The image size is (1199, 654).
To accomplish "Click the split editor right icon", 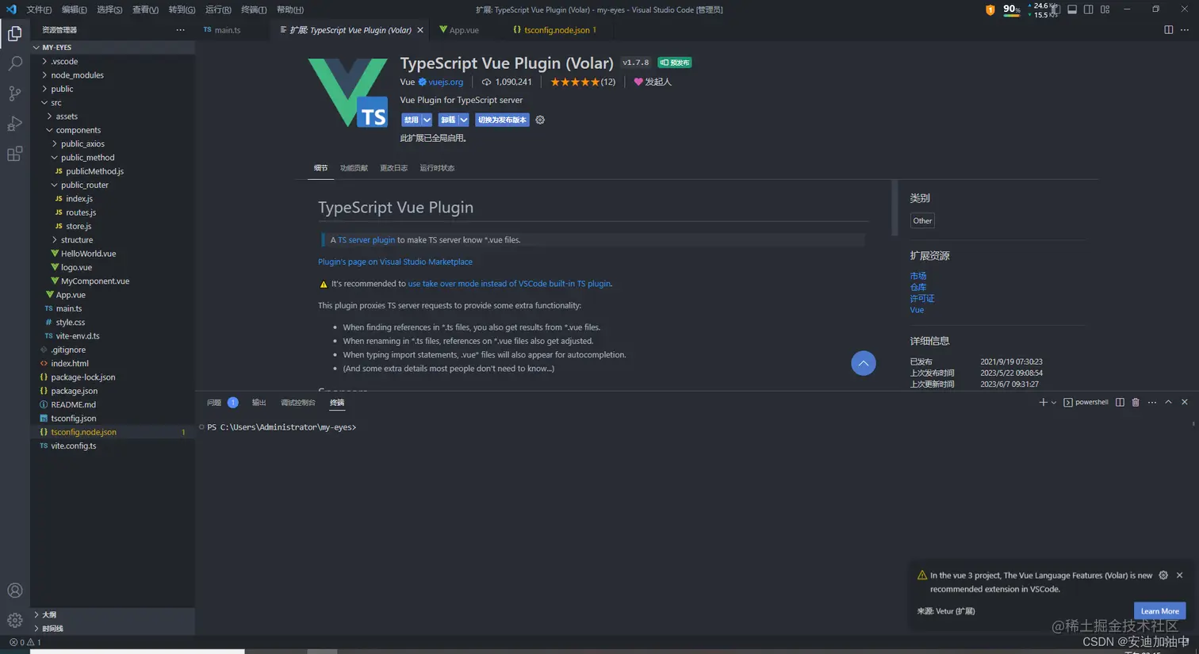I will tap(1168, 30).
